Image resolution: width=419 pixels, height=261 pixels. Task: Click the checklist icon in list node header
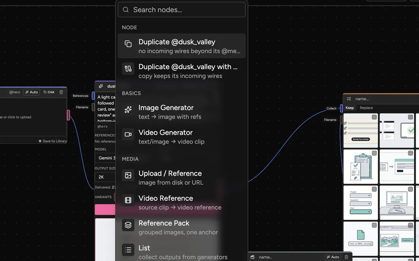point(349,99)
